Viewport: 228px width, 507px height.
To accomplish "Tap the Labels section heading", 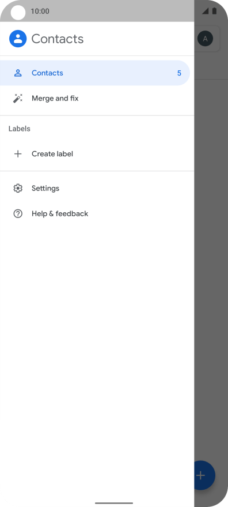I will tap(20, 129).
